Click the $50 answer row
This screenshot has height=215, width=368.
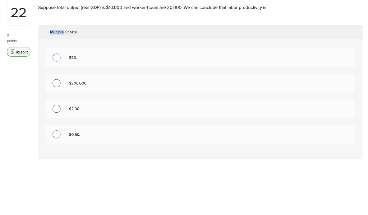[200, 57]
